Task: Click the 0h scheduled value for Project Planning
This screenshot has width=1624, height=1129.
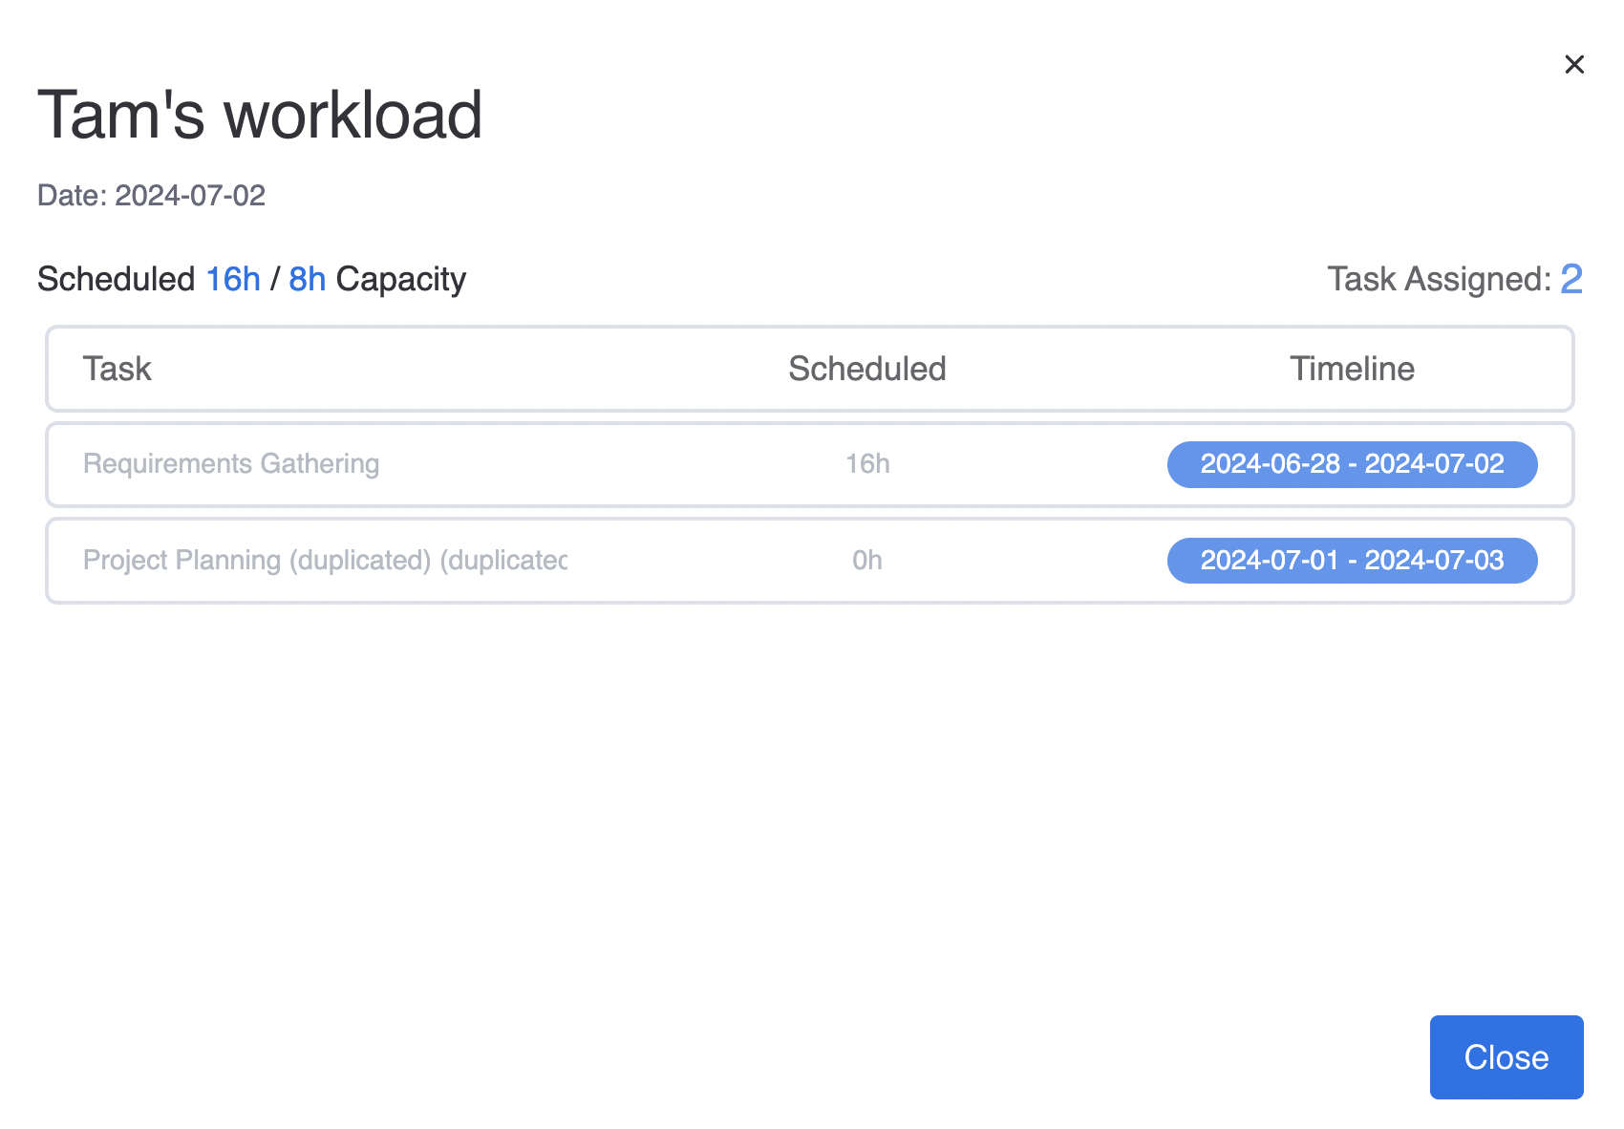Action: tap(867, 561)
